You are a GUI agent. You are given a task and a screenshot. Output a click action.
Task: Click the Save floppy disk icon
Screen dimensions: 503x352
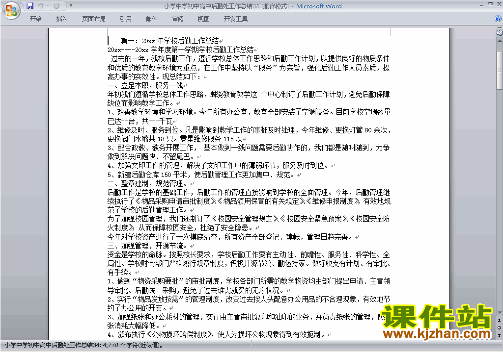(x=30, y=6)
